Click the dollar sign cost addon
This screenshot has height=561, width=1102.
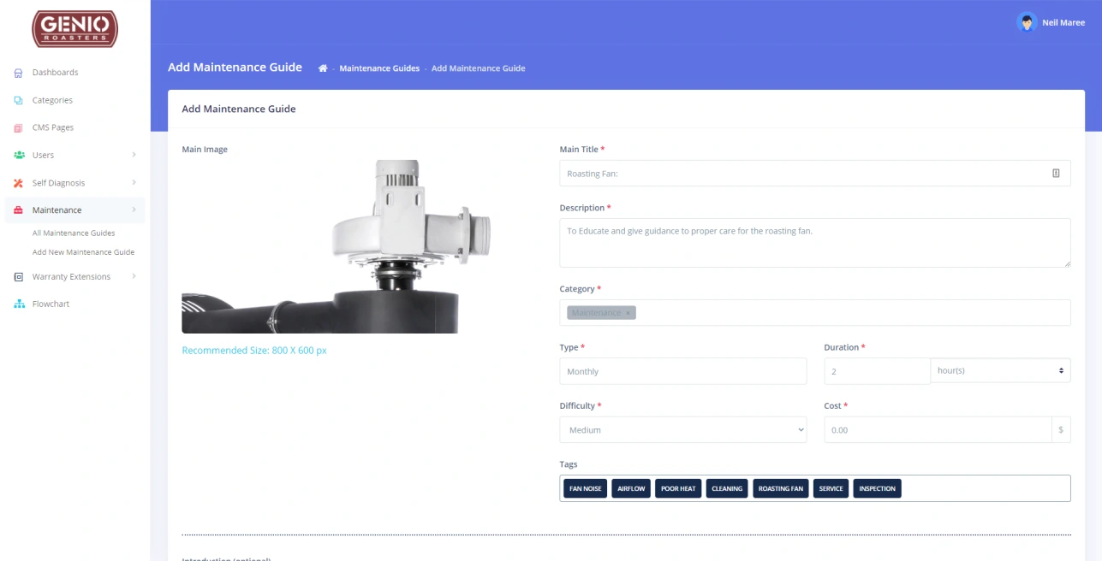point(1061,429)
